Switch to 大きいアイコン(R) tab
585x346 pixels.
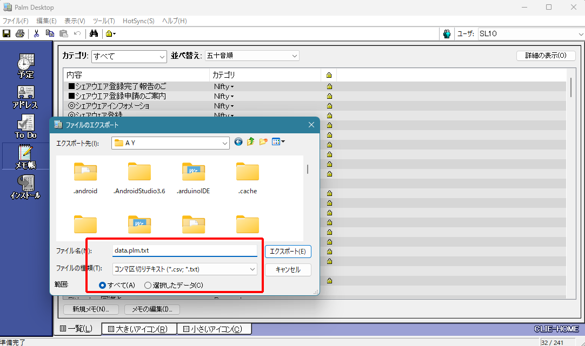point(138,329)
